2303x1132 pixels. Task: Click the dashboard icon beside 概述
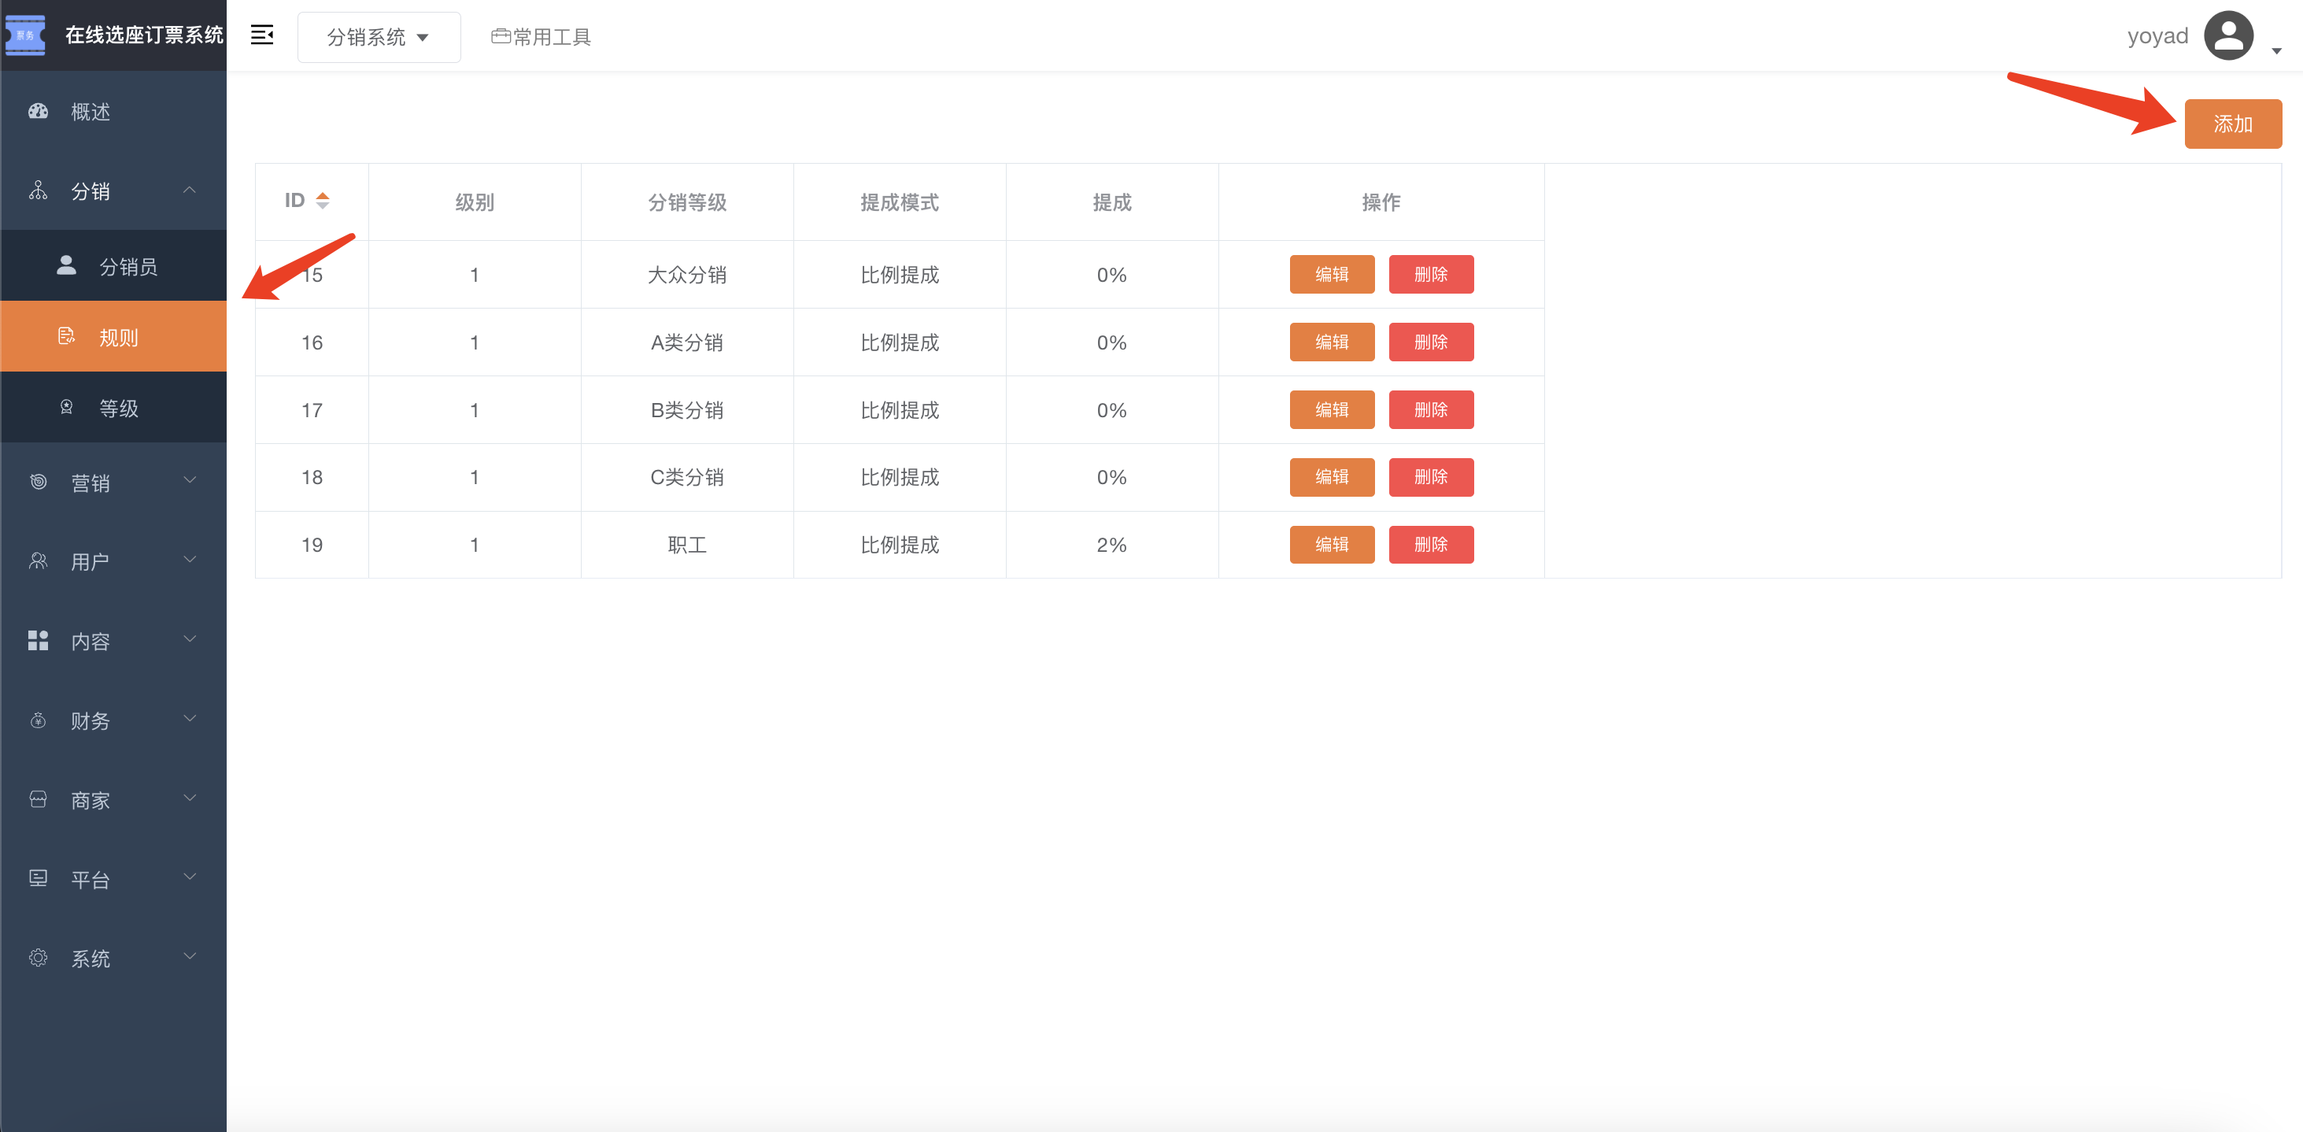[38, 112]
